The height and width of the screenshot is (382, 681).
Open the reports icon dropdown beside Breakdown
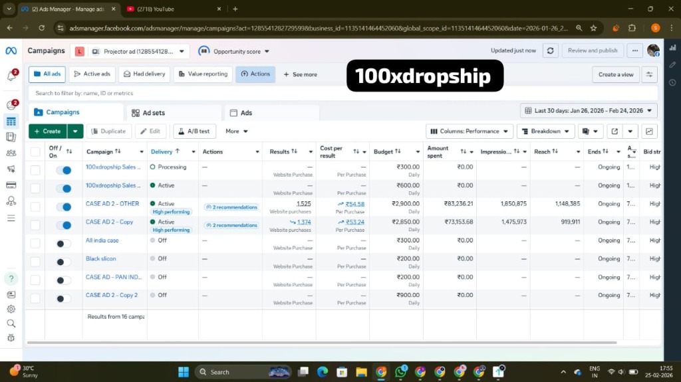(x=590, y=131)
